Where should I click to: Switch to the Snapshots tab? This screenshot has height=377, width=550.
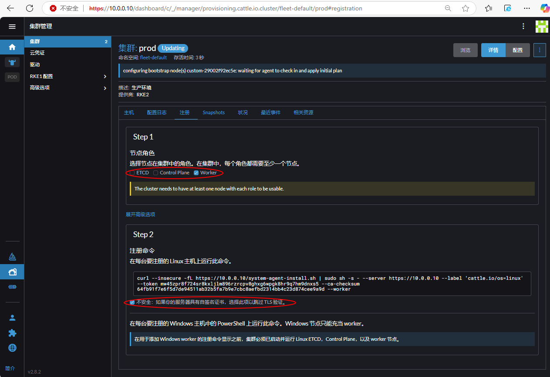coord(213,112)
